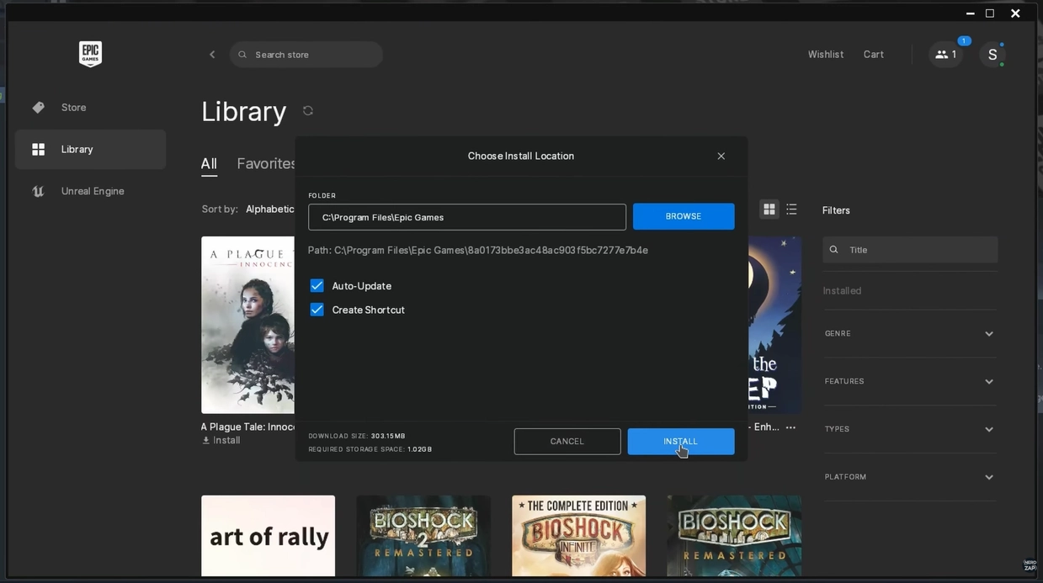Switch to list view layout
Image resolution: width=1043 pixels, height=583 pixels.
point(791,209)
